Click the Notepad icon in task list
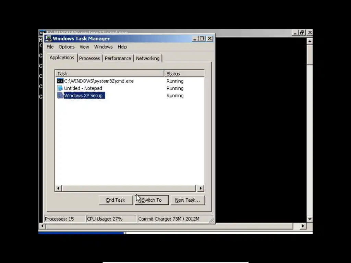 click(x=60, y=88)
